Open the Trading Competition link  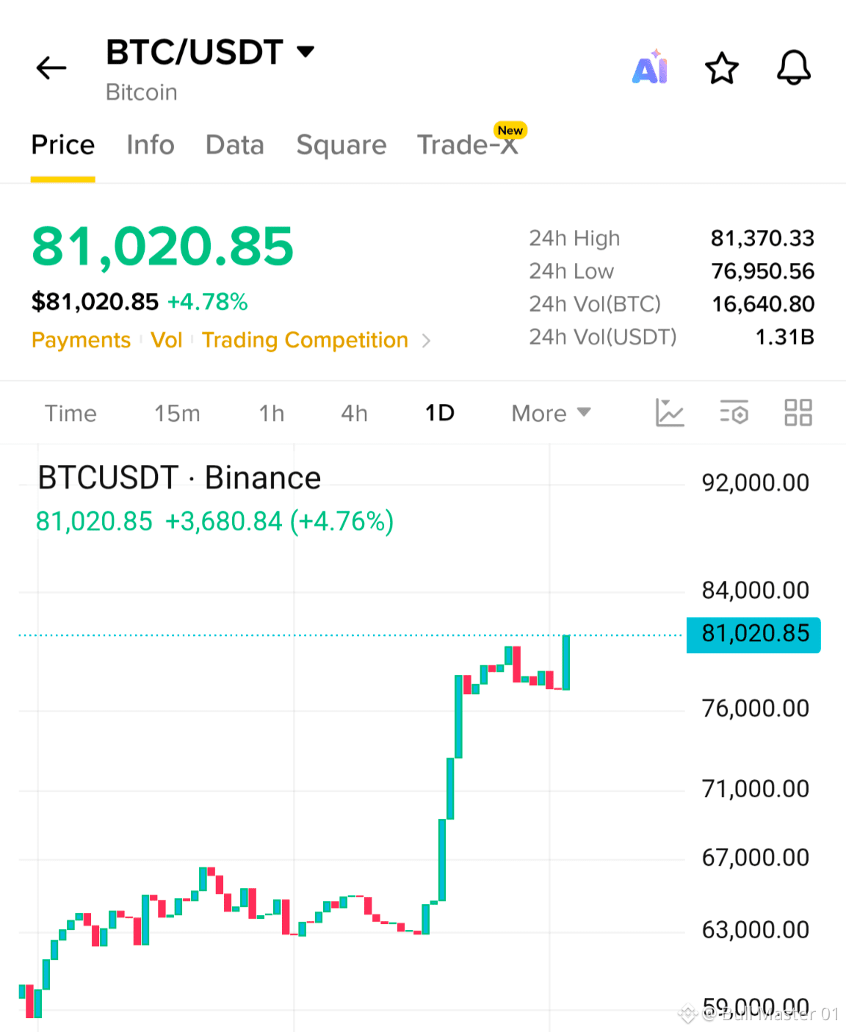coord(305,340)
